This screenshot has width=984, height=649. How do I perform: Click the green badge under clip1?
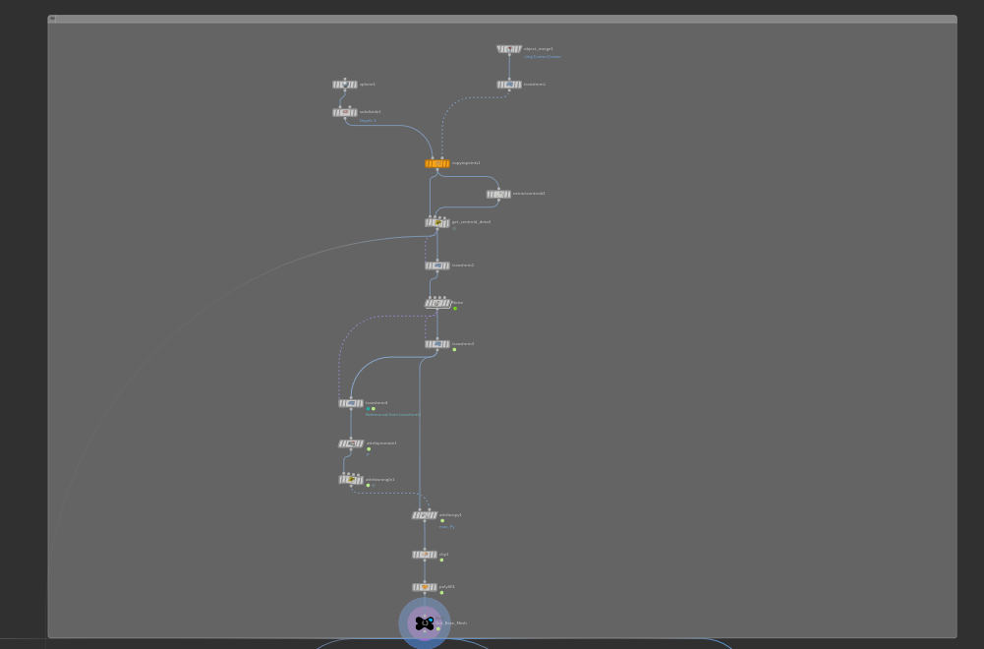[x=441, y=560]
